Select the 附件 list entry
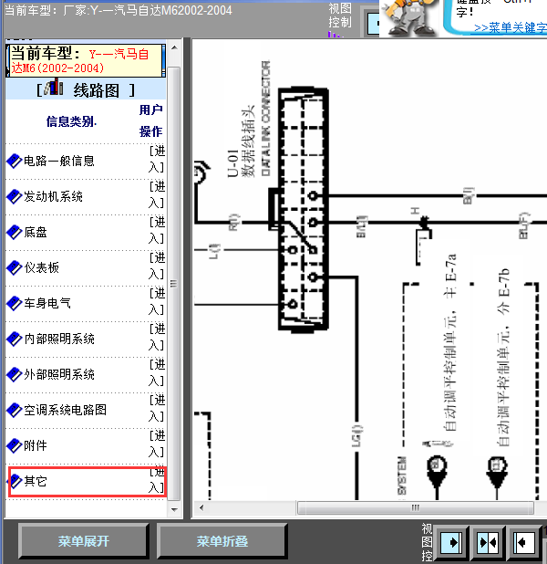This screenshot has height=564, width=547. click(36, 445)
